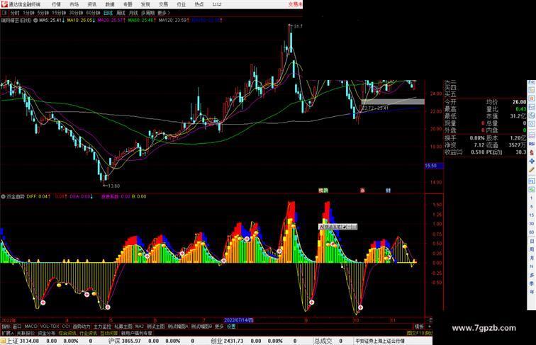This screenshot has height=345, width=536.
Task: Select the CCI indicator tab
Action: [66, 327]
